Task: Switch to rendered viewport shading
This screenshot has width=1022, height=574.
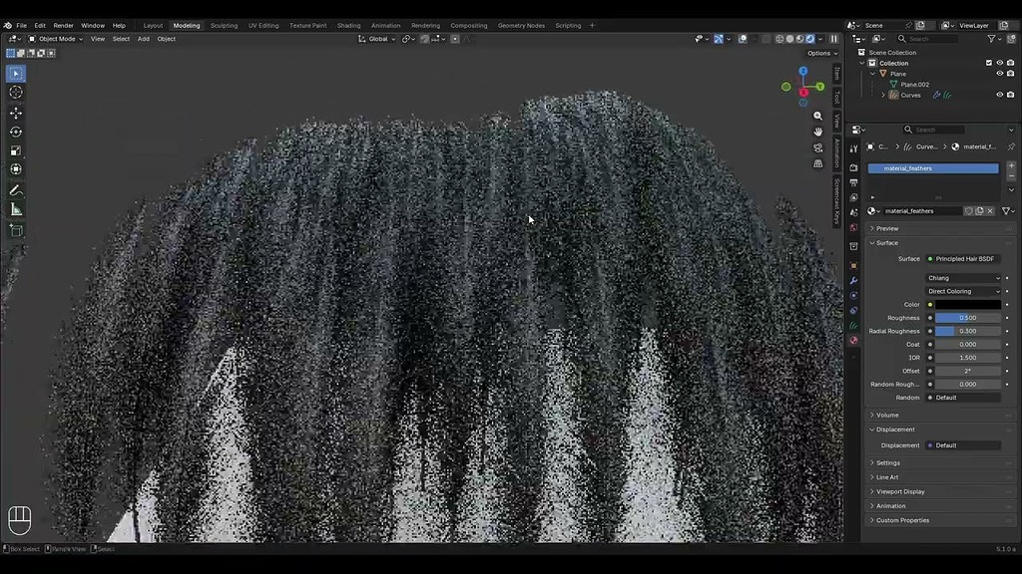Action: pyautogui.click(x=810, y=39)
